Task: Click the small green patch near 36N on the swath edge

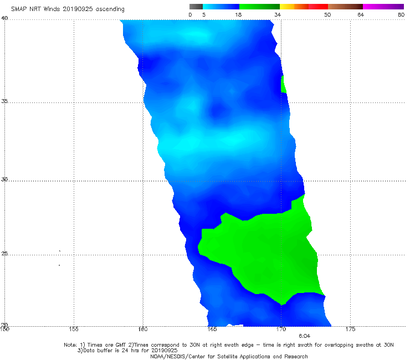Action: pos(284,84)
